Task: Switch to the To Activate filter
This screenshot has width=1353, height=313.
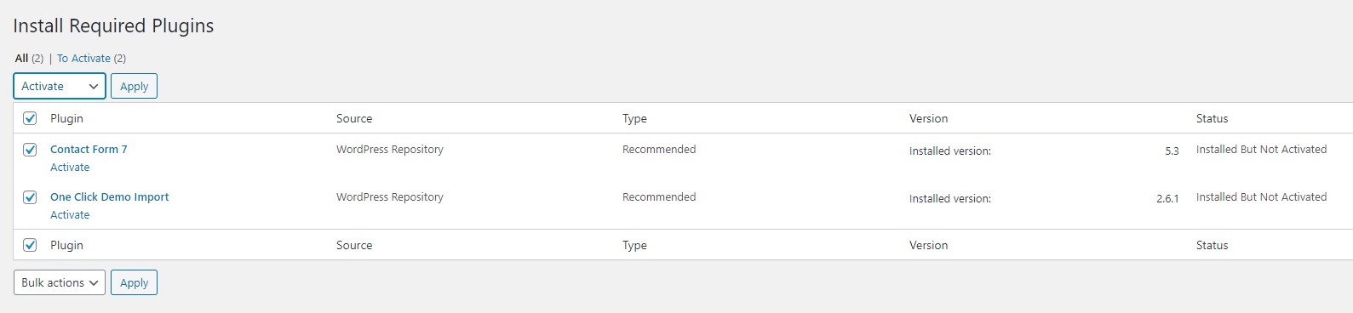Action: coord(83,59)
